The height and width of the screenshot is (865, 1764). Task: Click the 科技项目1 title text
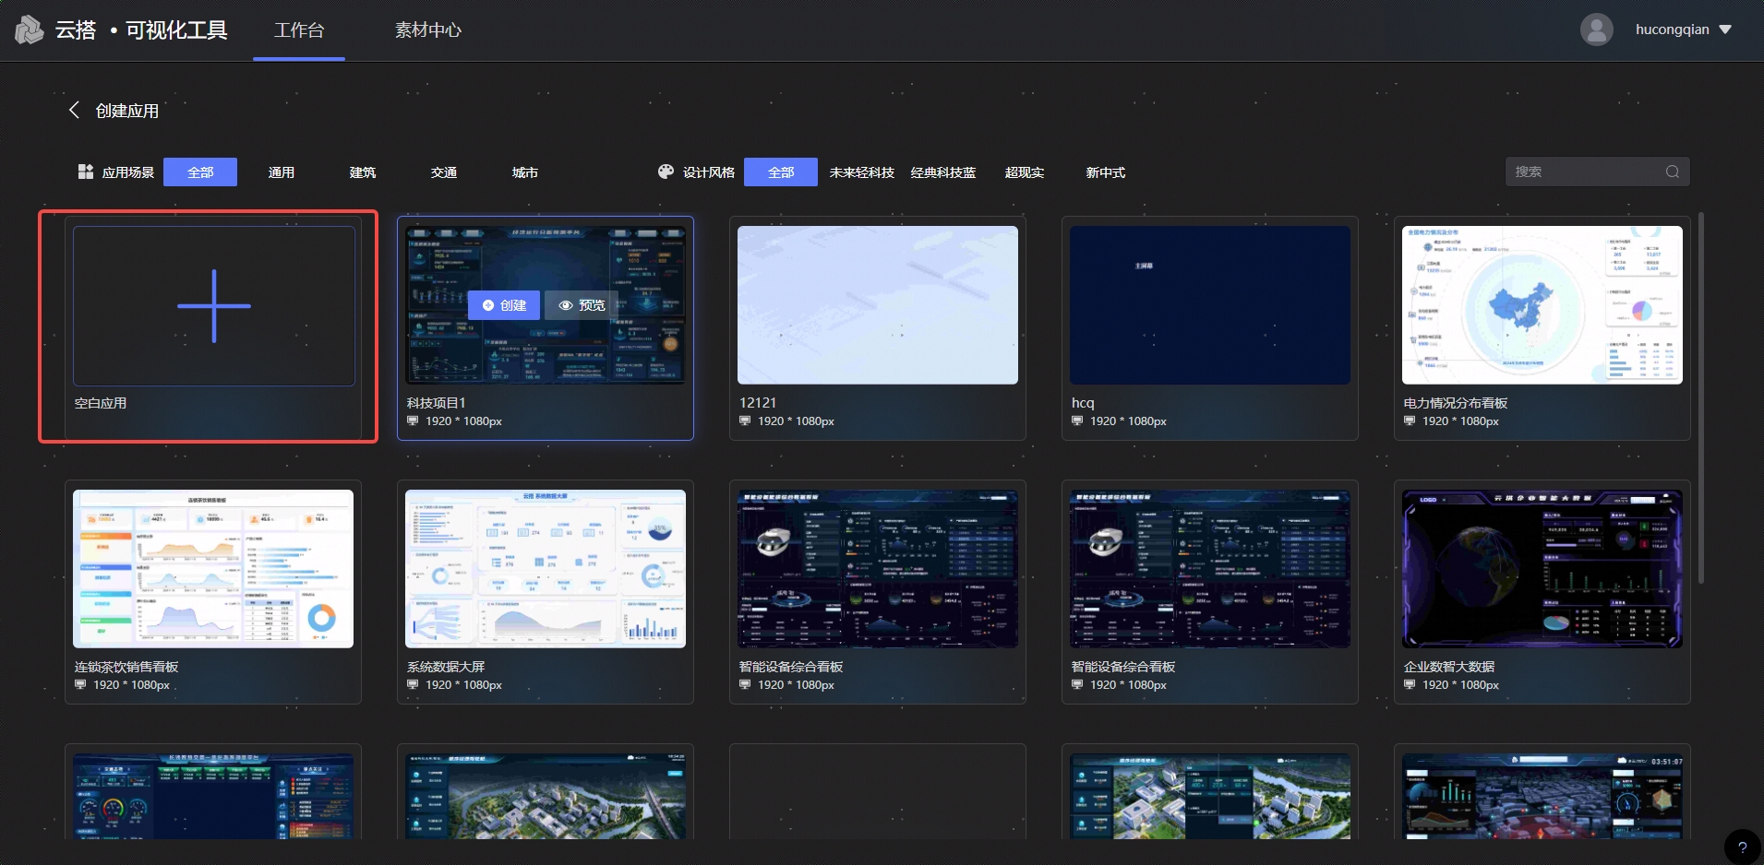coord(437,403)
